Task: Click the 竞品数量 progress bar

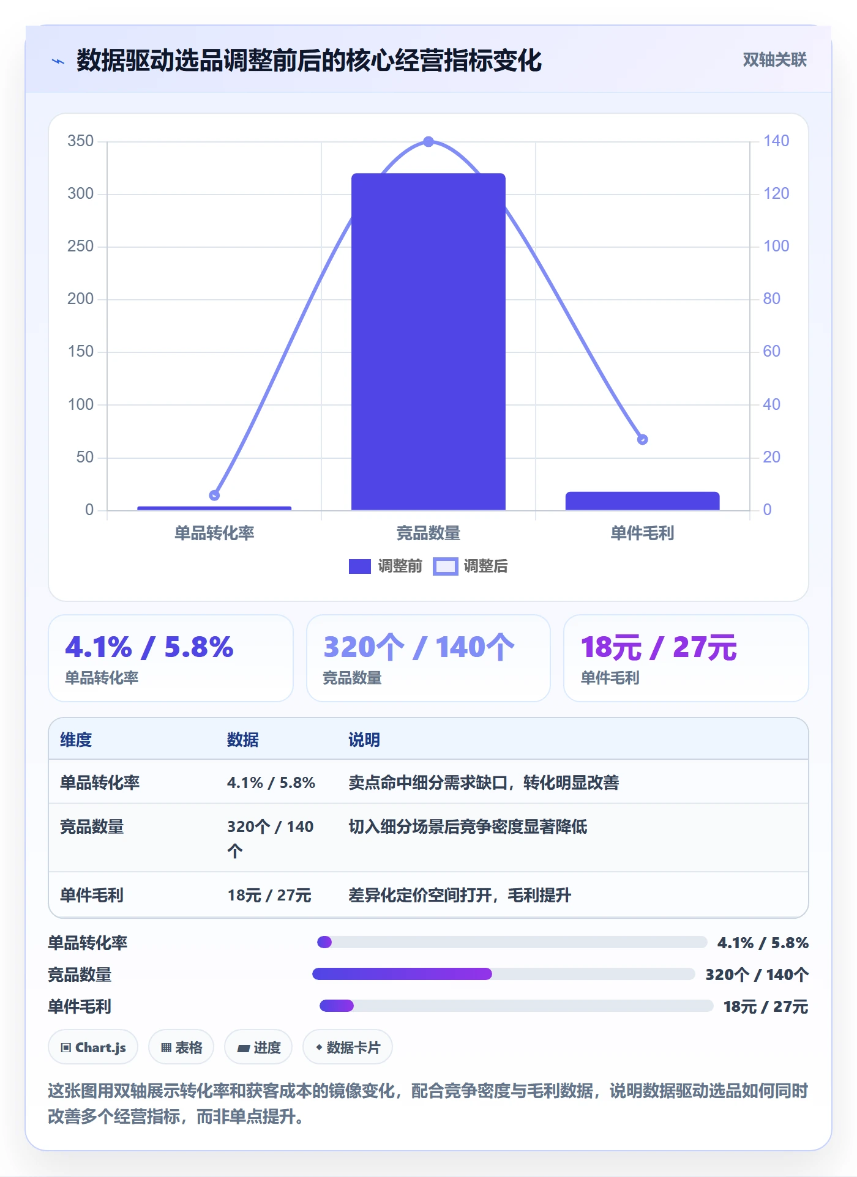Action: tap(503, 974)
